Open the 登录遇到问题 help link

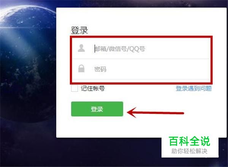point(193,88)
